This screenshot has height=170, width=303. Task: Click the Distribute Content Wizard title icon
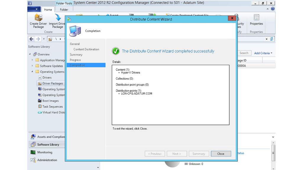click(x=69, y=19)
